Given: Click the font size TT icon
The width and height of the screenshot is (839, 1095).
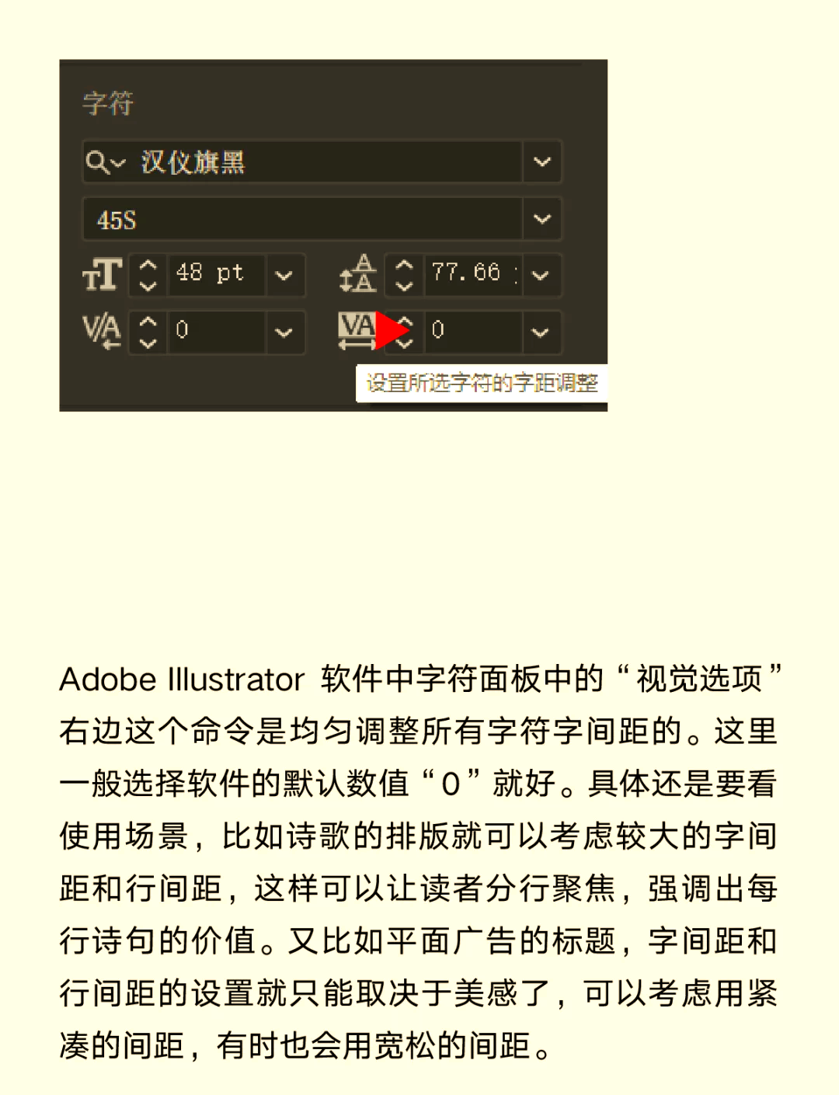Looking at the screenshot, I should pyautogui.click(x=102, y=275).
